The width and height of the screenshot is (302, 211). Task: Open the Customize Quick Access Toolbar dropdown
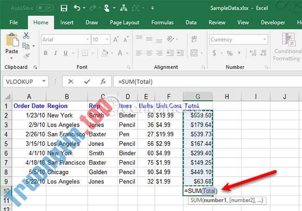click(x=152, y=8)
